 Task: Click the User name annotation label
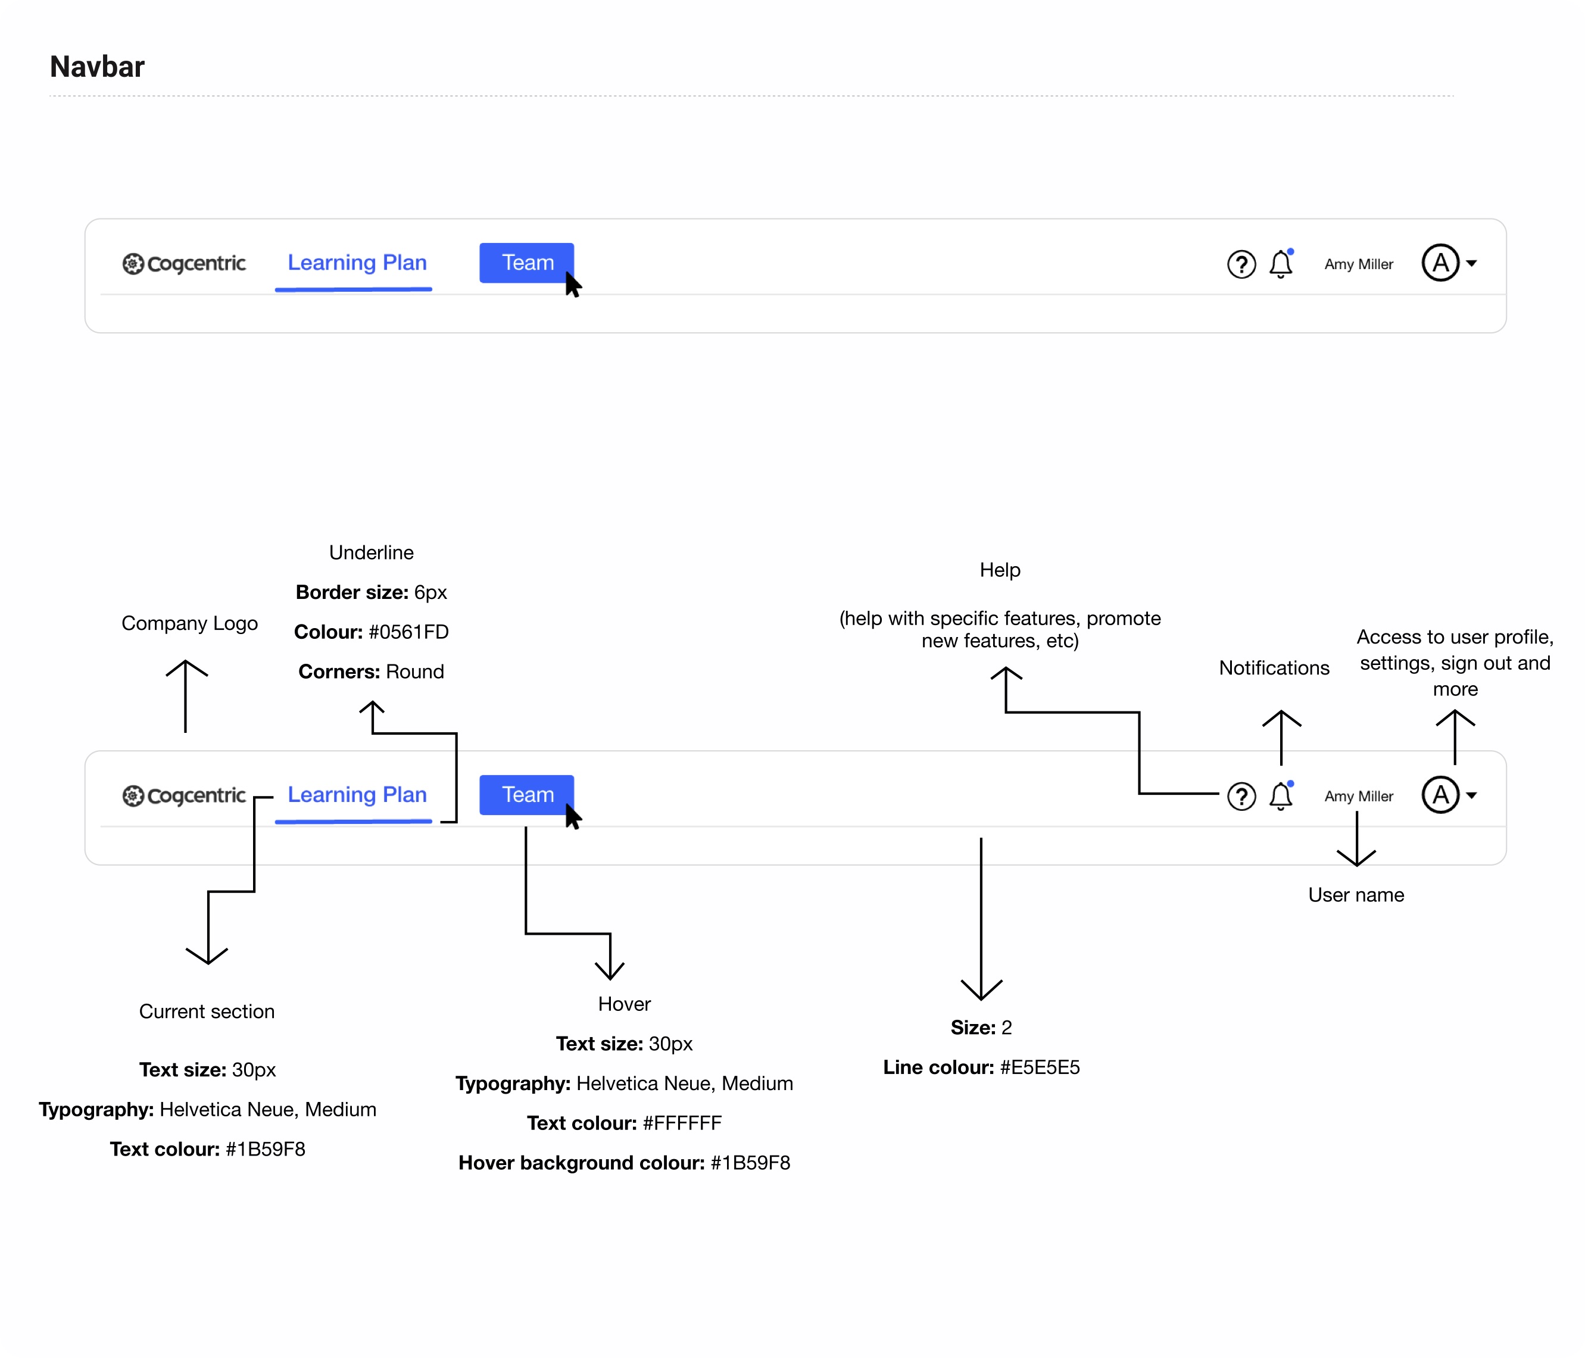tap(1356, 895)
